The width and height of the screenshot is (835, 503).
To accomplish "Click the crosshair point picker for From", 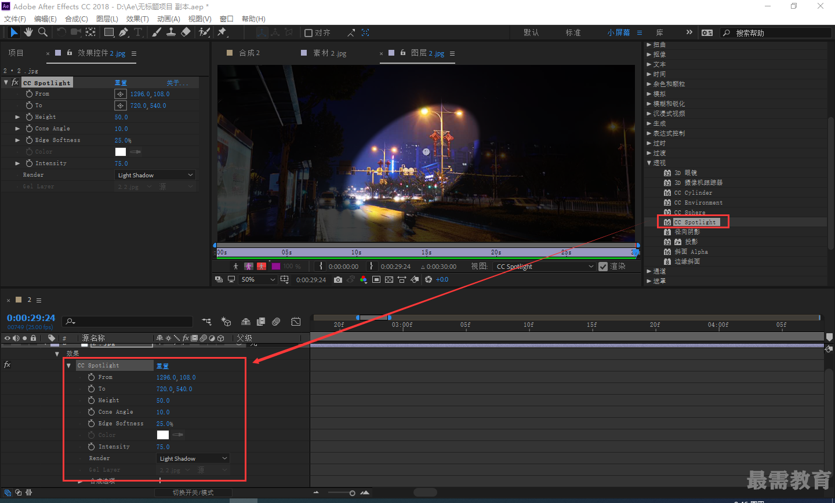I will point(120,94).
